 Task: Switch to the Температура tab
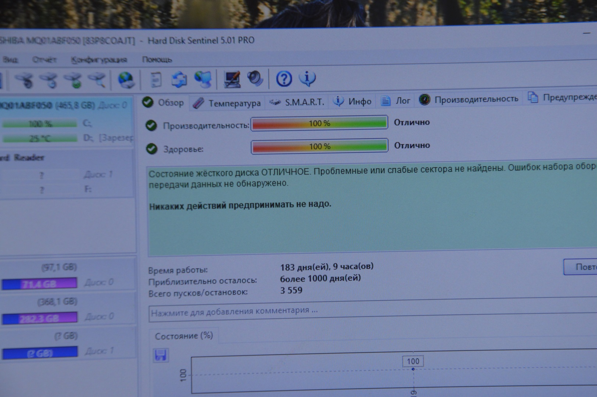point(228,103)
